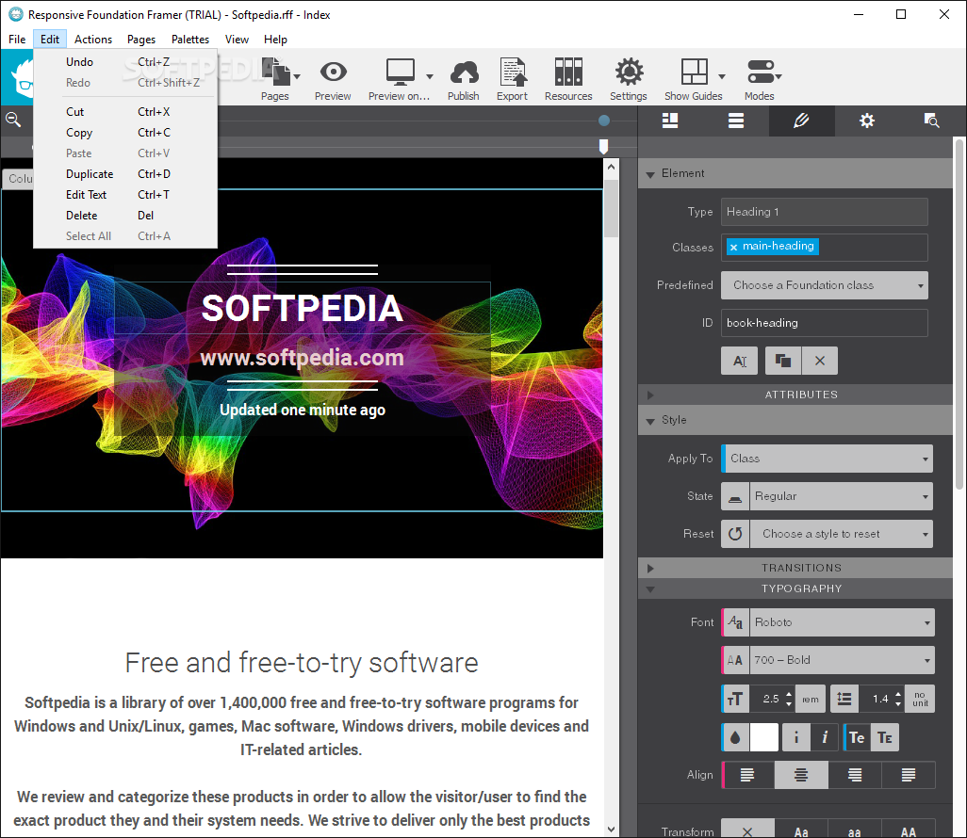Open the Resources toolbar icon
Viewport: 967px width, 838px height.
pos(568,73)
